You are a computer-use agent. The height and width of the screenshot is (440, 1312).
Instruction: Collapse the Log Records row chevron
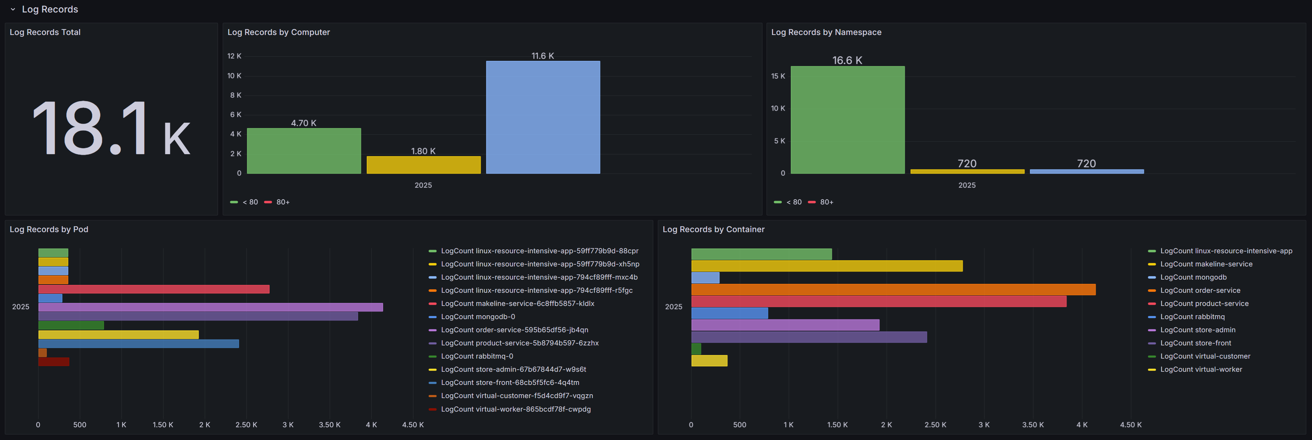point(13,10)
